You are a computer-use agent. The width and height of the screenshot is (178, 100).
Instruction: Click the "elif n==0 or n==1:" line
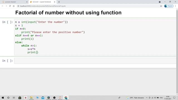click(x=29, y=36)
